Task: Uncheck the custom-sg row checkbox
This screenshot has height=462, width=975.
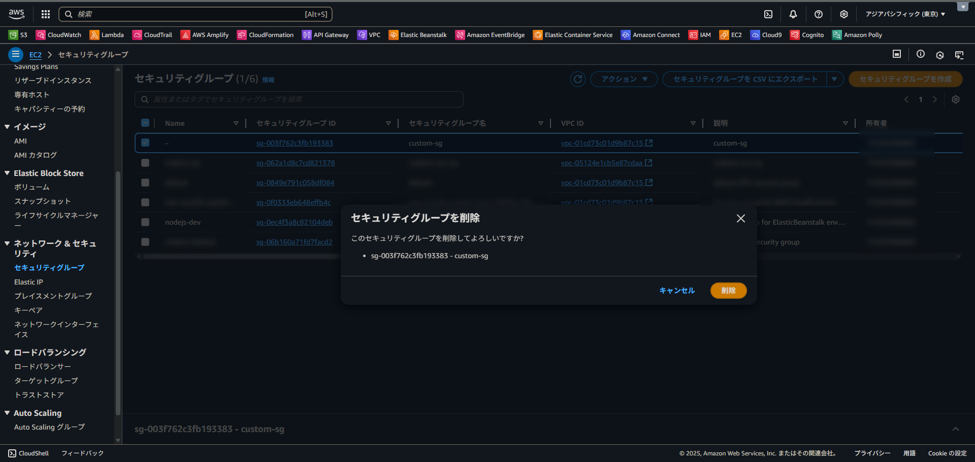Action: [145, 143]
